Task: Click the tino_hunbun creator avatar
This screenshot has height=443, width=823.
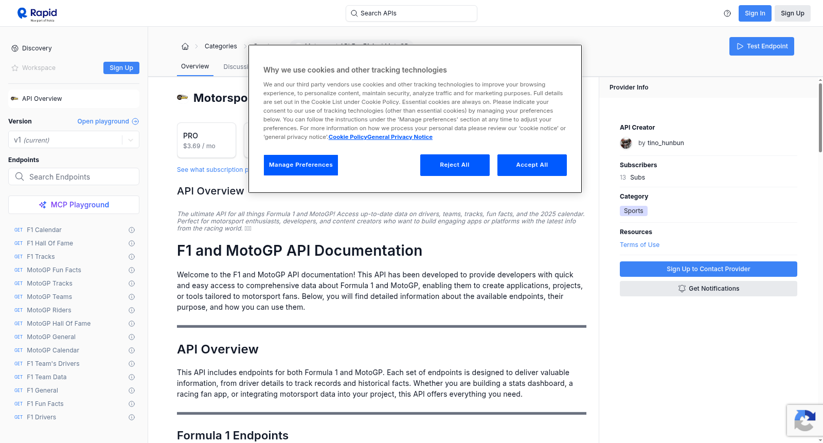Action: 626,143
